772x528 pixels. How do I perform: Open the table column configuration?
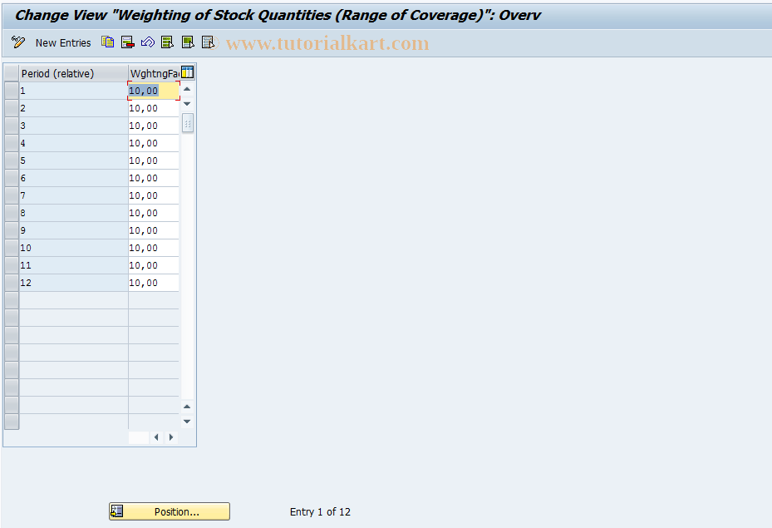pos(187,72)
